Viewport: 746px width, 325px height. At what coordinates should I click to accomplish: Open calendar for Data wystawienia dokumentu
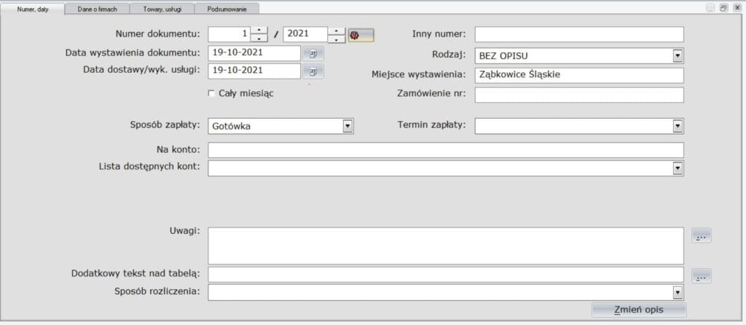pyautogui.click(x=313, y=53)
